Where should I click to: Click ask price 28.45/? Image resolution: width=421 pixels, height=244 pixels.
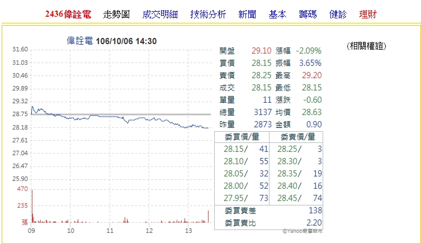[290, 198]
